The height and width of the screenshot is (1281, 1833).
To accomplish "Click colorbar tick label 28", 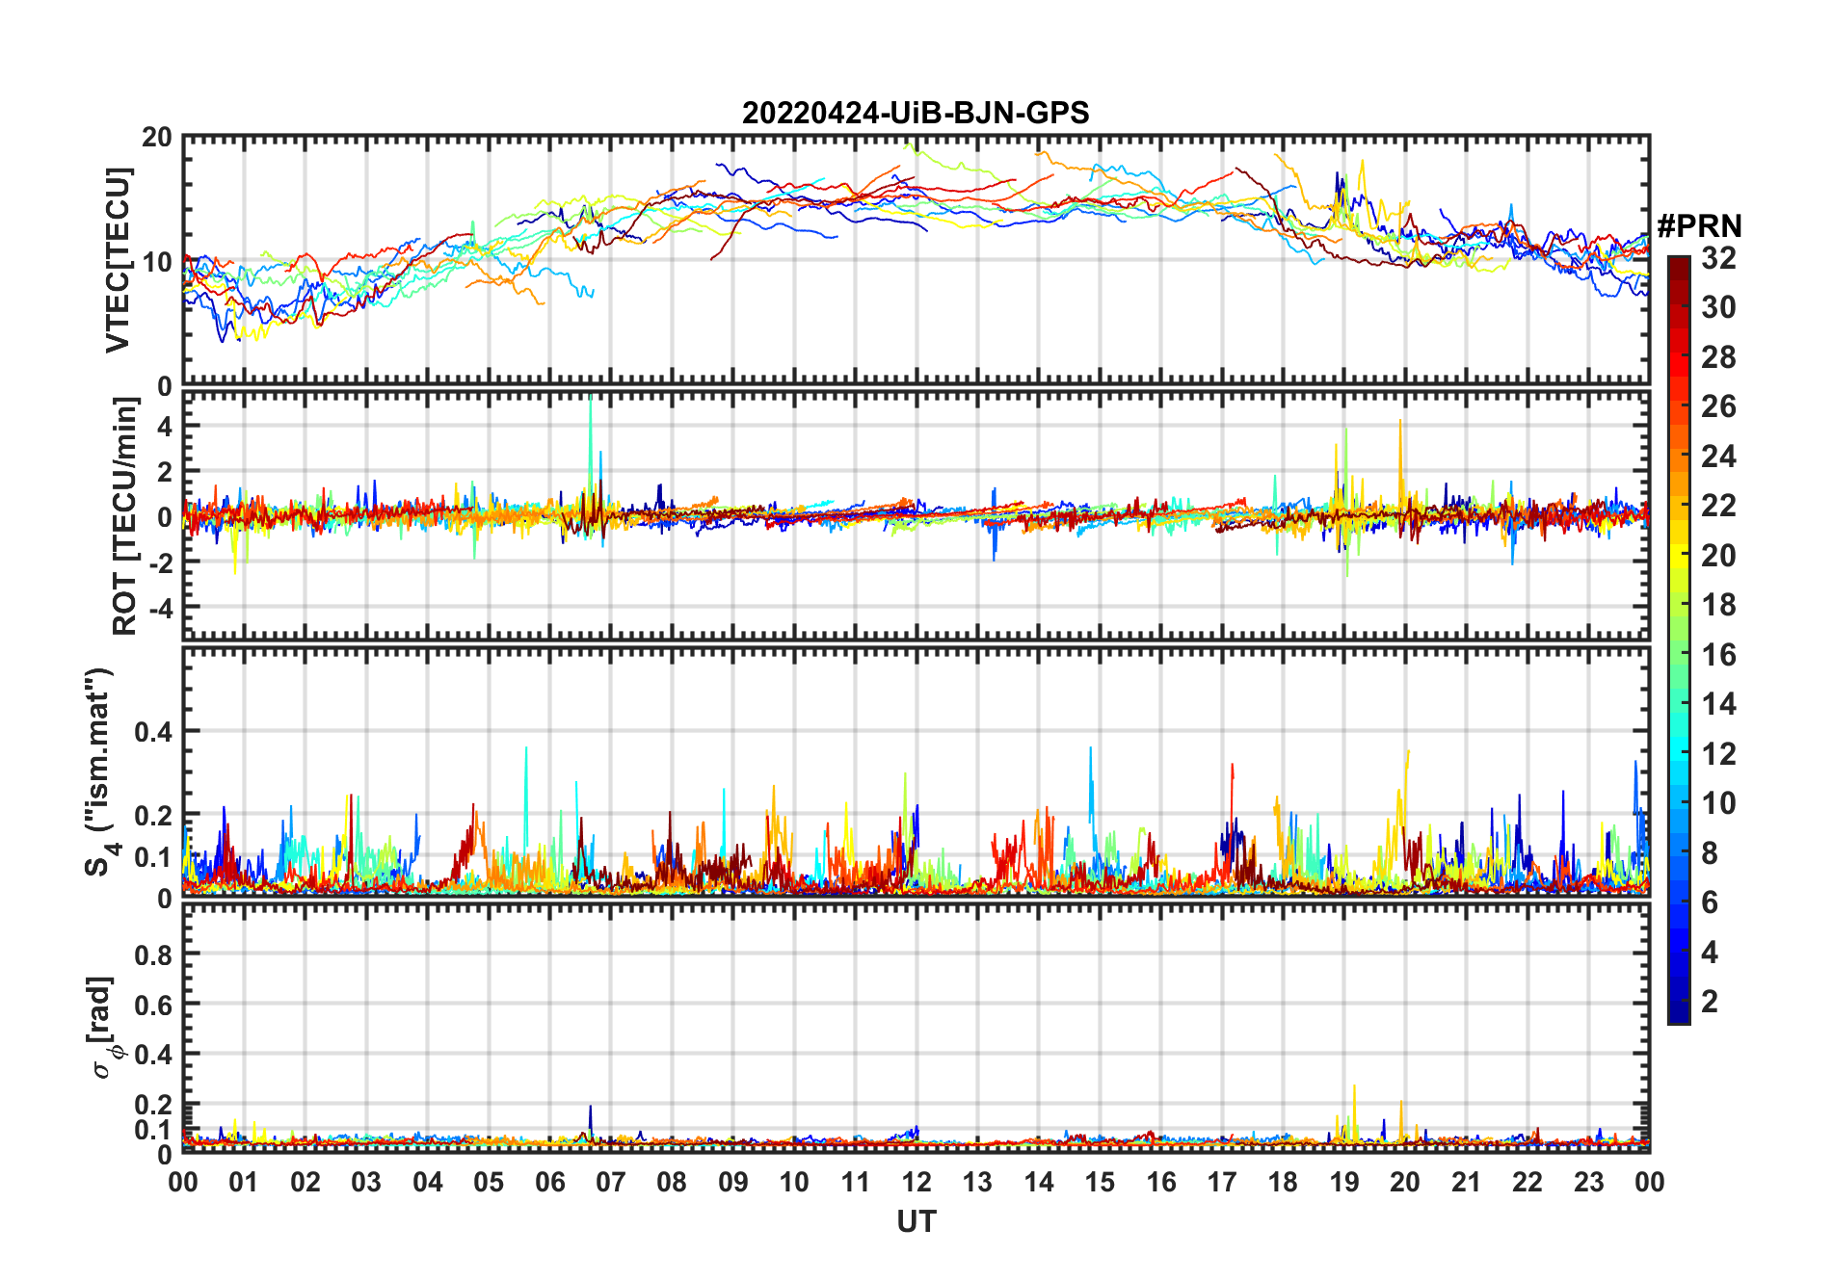I will (x=1718, y=357).
